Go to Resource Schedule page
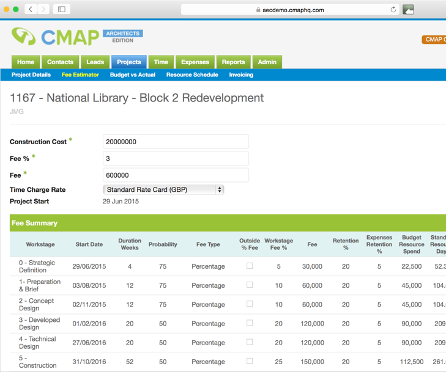 (x=192, y=75)
